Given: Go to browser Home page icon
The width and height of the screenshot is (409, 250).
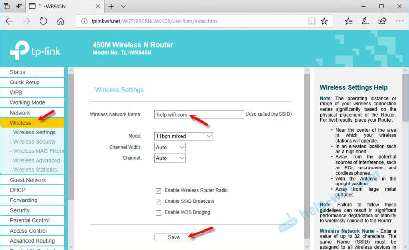Looking at the screenshot, I should point(61,21).
